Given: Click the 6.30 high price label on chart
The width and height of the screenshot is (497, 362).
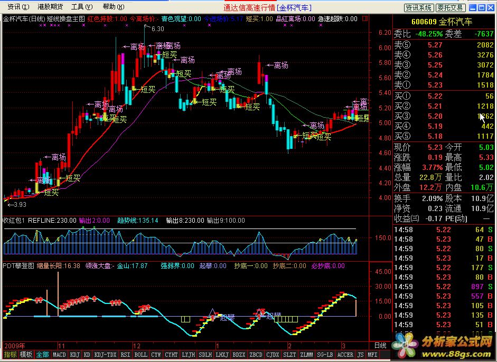Looking at the screenshot, I should [157, 29].
